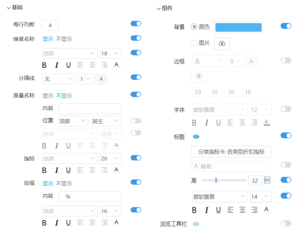
Task: Toggle 标题 visibility eye
Action: [196, 137]
